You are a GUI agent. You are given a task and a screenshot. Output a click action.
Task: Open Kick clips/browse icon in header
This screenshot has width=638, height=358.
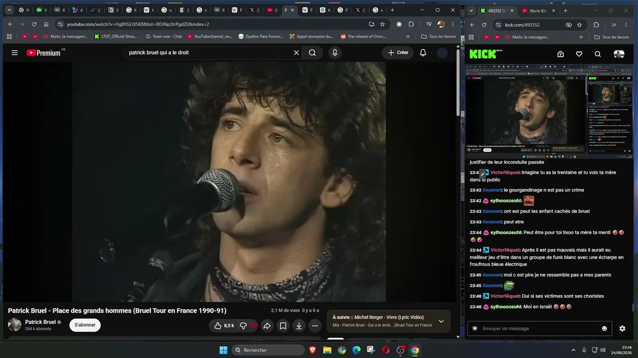point(560,54)
